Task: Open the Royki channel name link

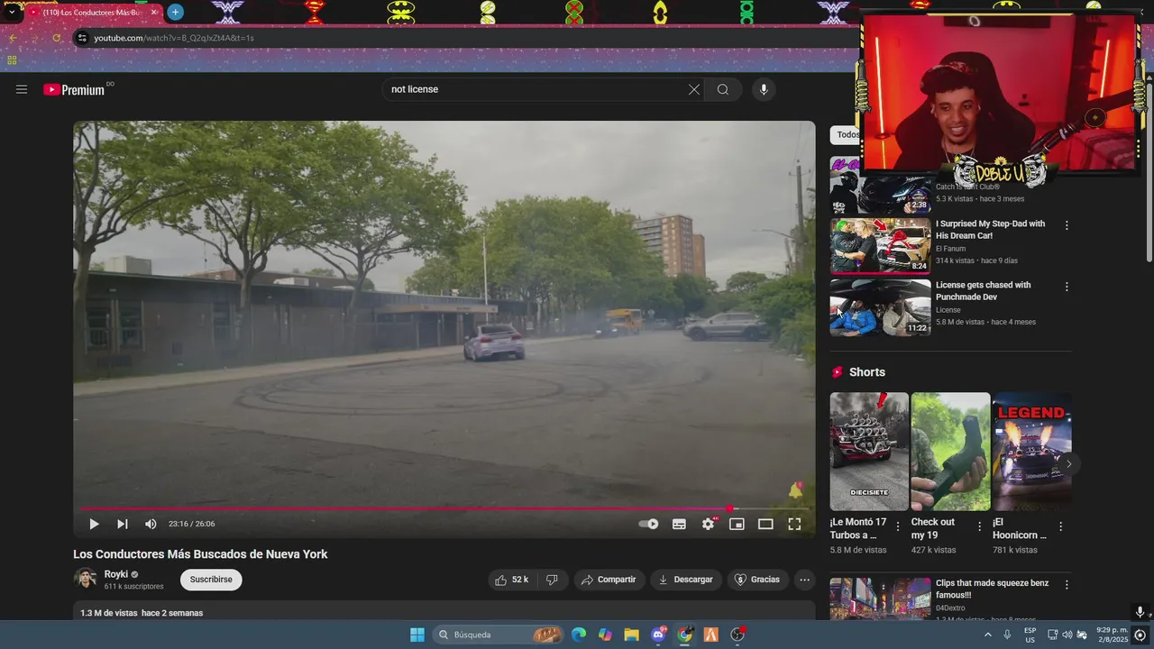Action: 116,574
